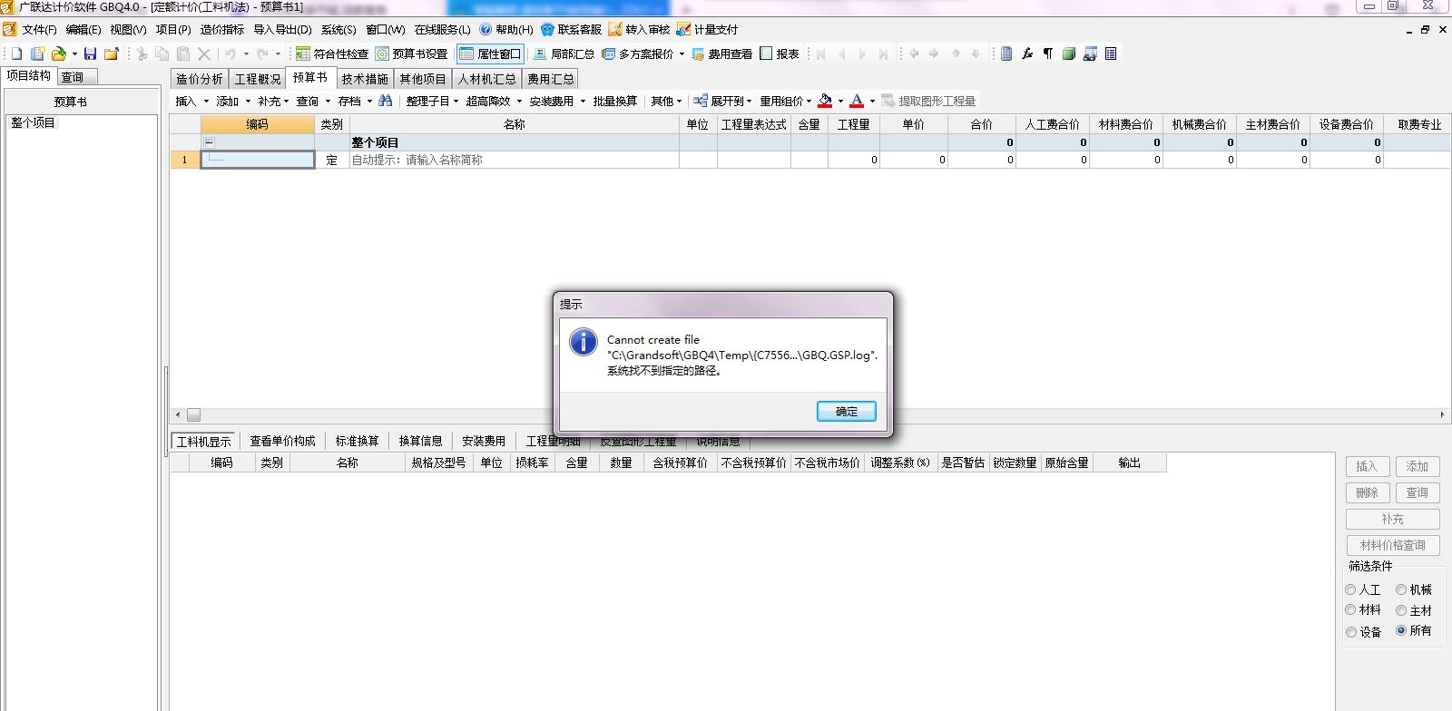Switch to 查看单价构成 tab
The width and height of the screenshot is (1452, 711).
[x=282, y=441]
